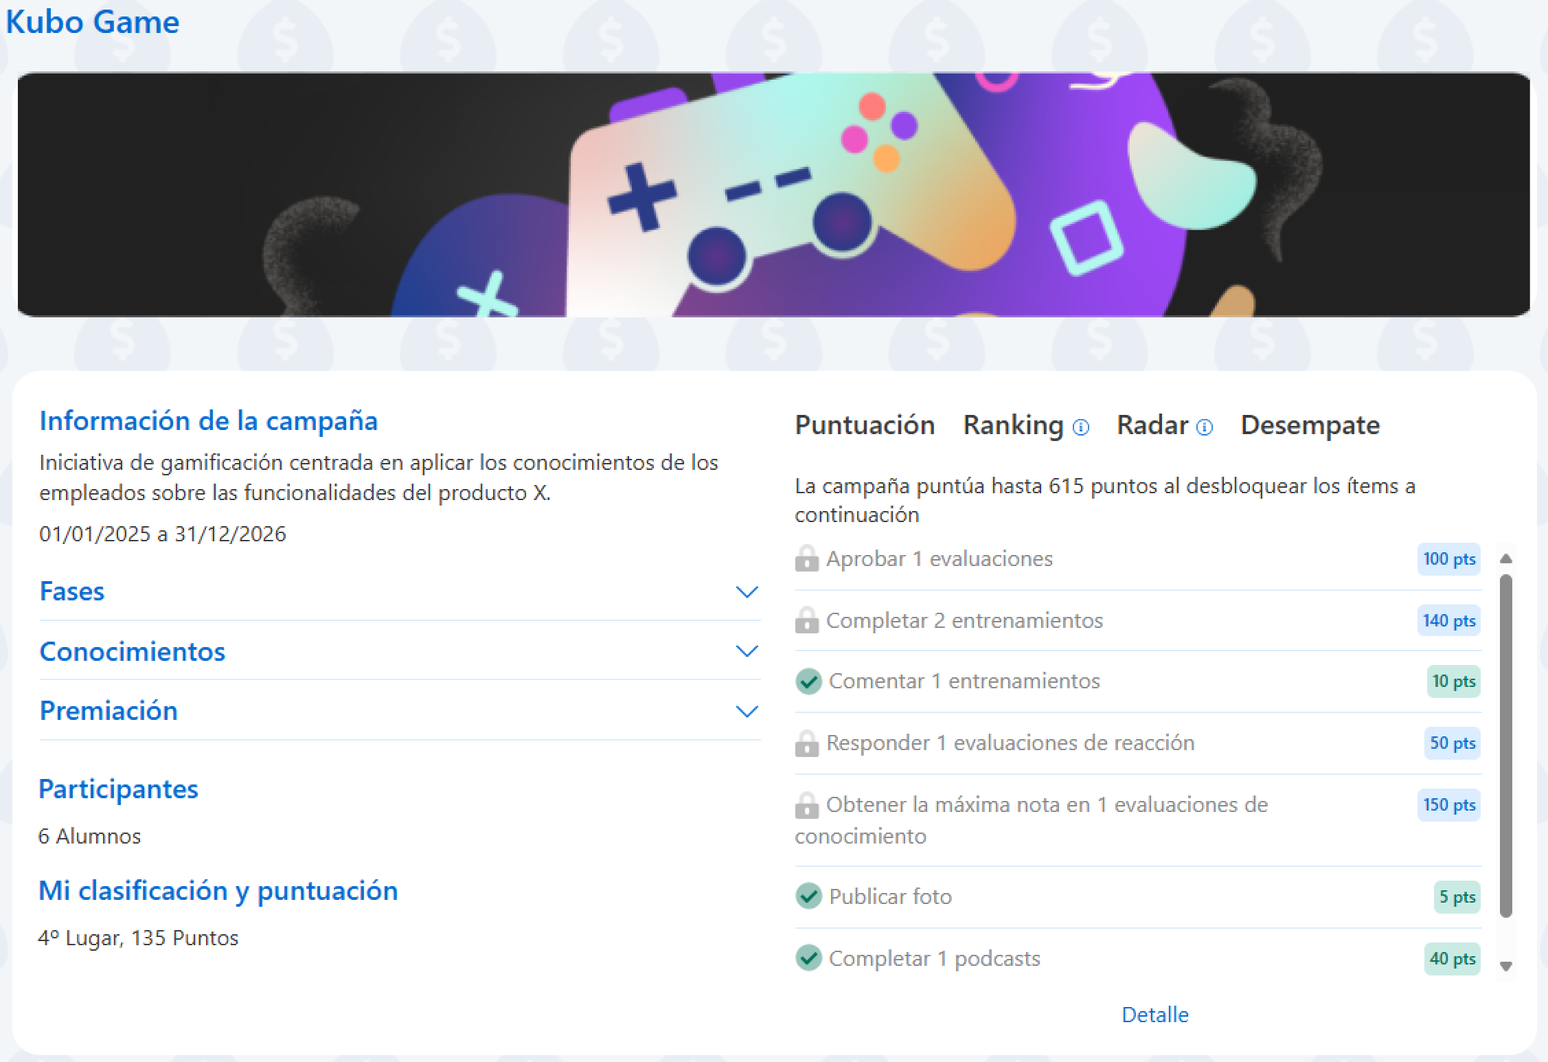Switch to the Puntuación tab
Screen dimensions: 1548x1062
[x=865, y=425]
